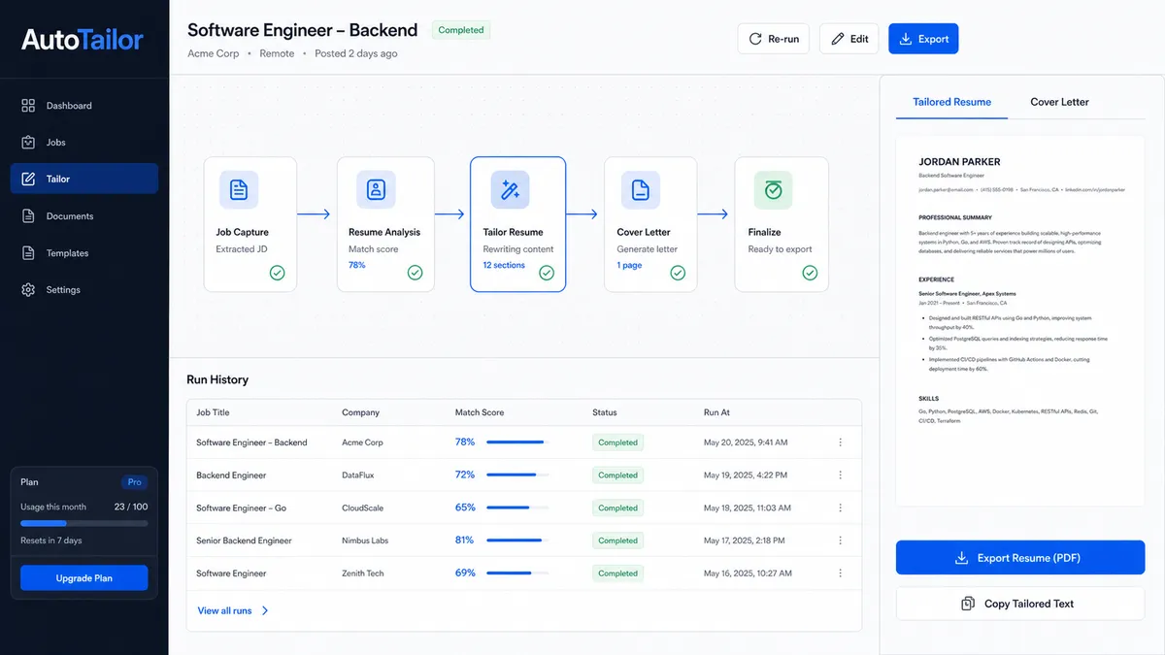1165x655 pixels.
Task: Click the Settings gear icon
Action: click(28, 290)
